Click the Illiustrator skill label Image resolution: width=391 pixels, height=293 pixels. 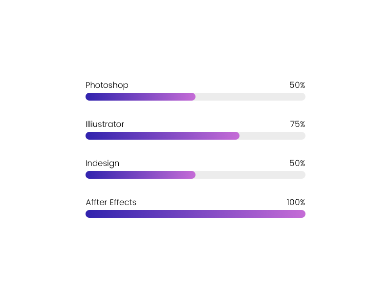click(x=105, y=124)
